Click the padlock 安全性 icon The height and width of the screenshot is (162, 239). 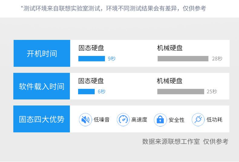[160, 120]
